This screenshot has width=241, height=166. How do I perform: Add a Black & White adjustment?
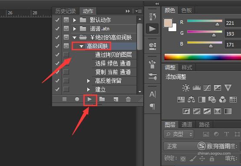[x=202, y=100]
